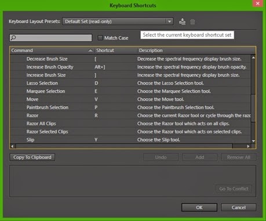
Task: Select the Lasso Selection command row
Action: click(x=130, y=83)
